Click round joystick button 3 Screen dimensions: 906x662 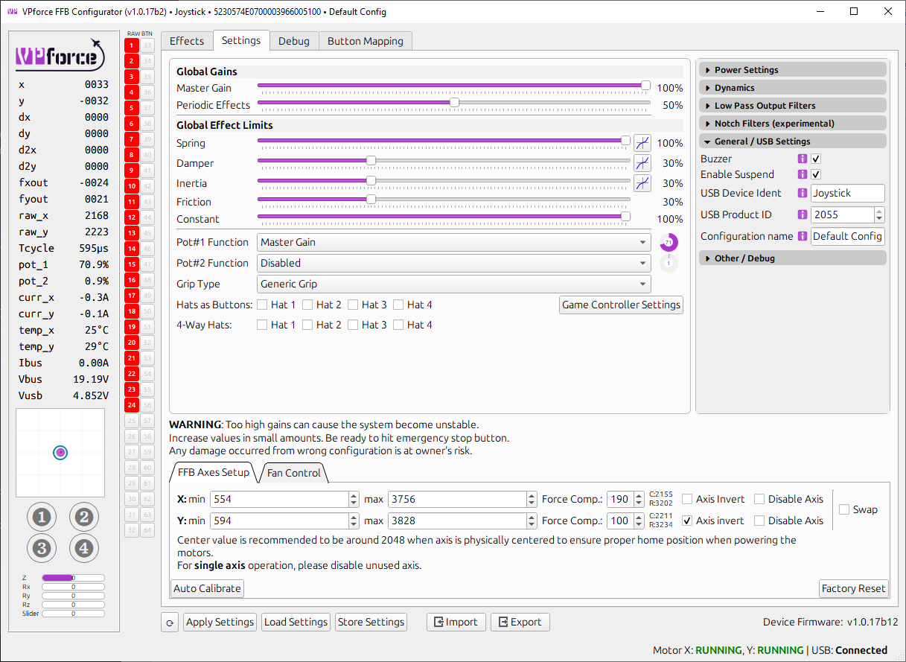click(42, 549)
